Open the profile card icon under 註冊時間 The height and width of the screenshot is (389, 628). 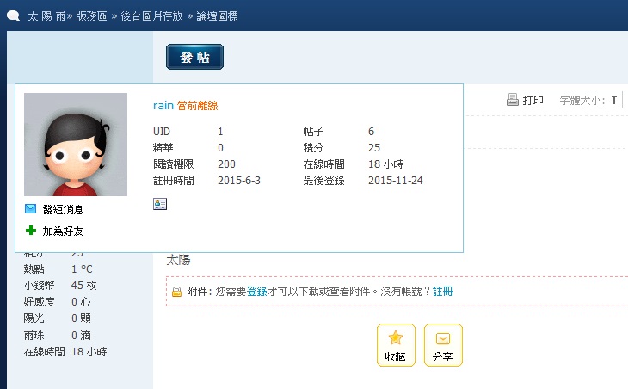tap(159, 203)
